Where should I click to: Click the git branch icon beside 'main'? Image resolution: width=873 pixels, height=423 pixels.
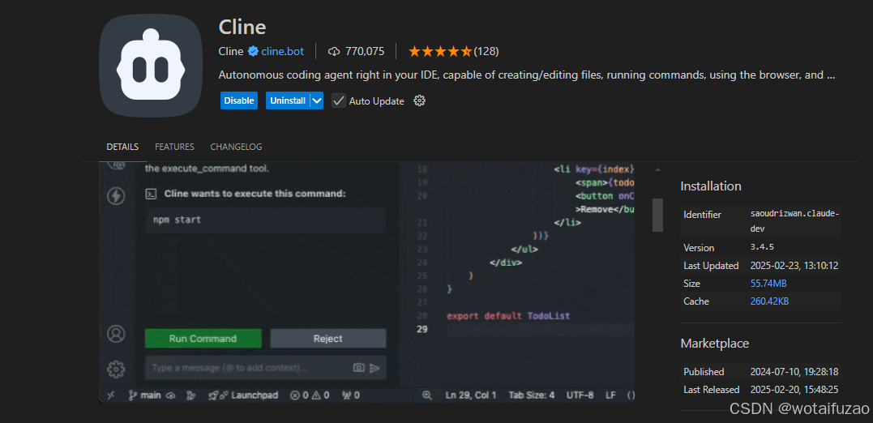click(x=132, y=395)
